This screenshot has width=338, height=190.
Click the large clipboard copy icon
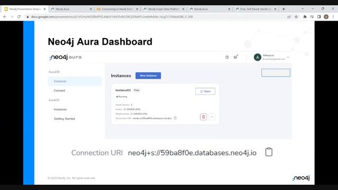click(x=269, y=152)
